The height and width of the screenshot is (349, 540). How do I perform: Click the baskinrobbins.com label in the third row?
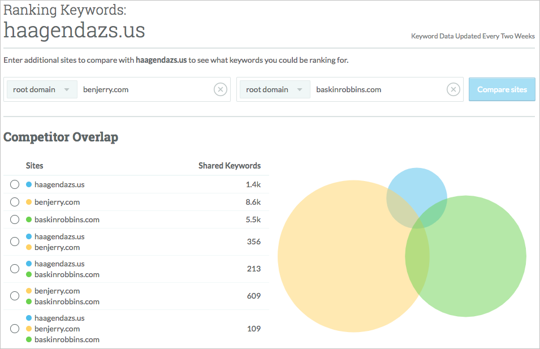pyautogui.click(x=67, y=220)
